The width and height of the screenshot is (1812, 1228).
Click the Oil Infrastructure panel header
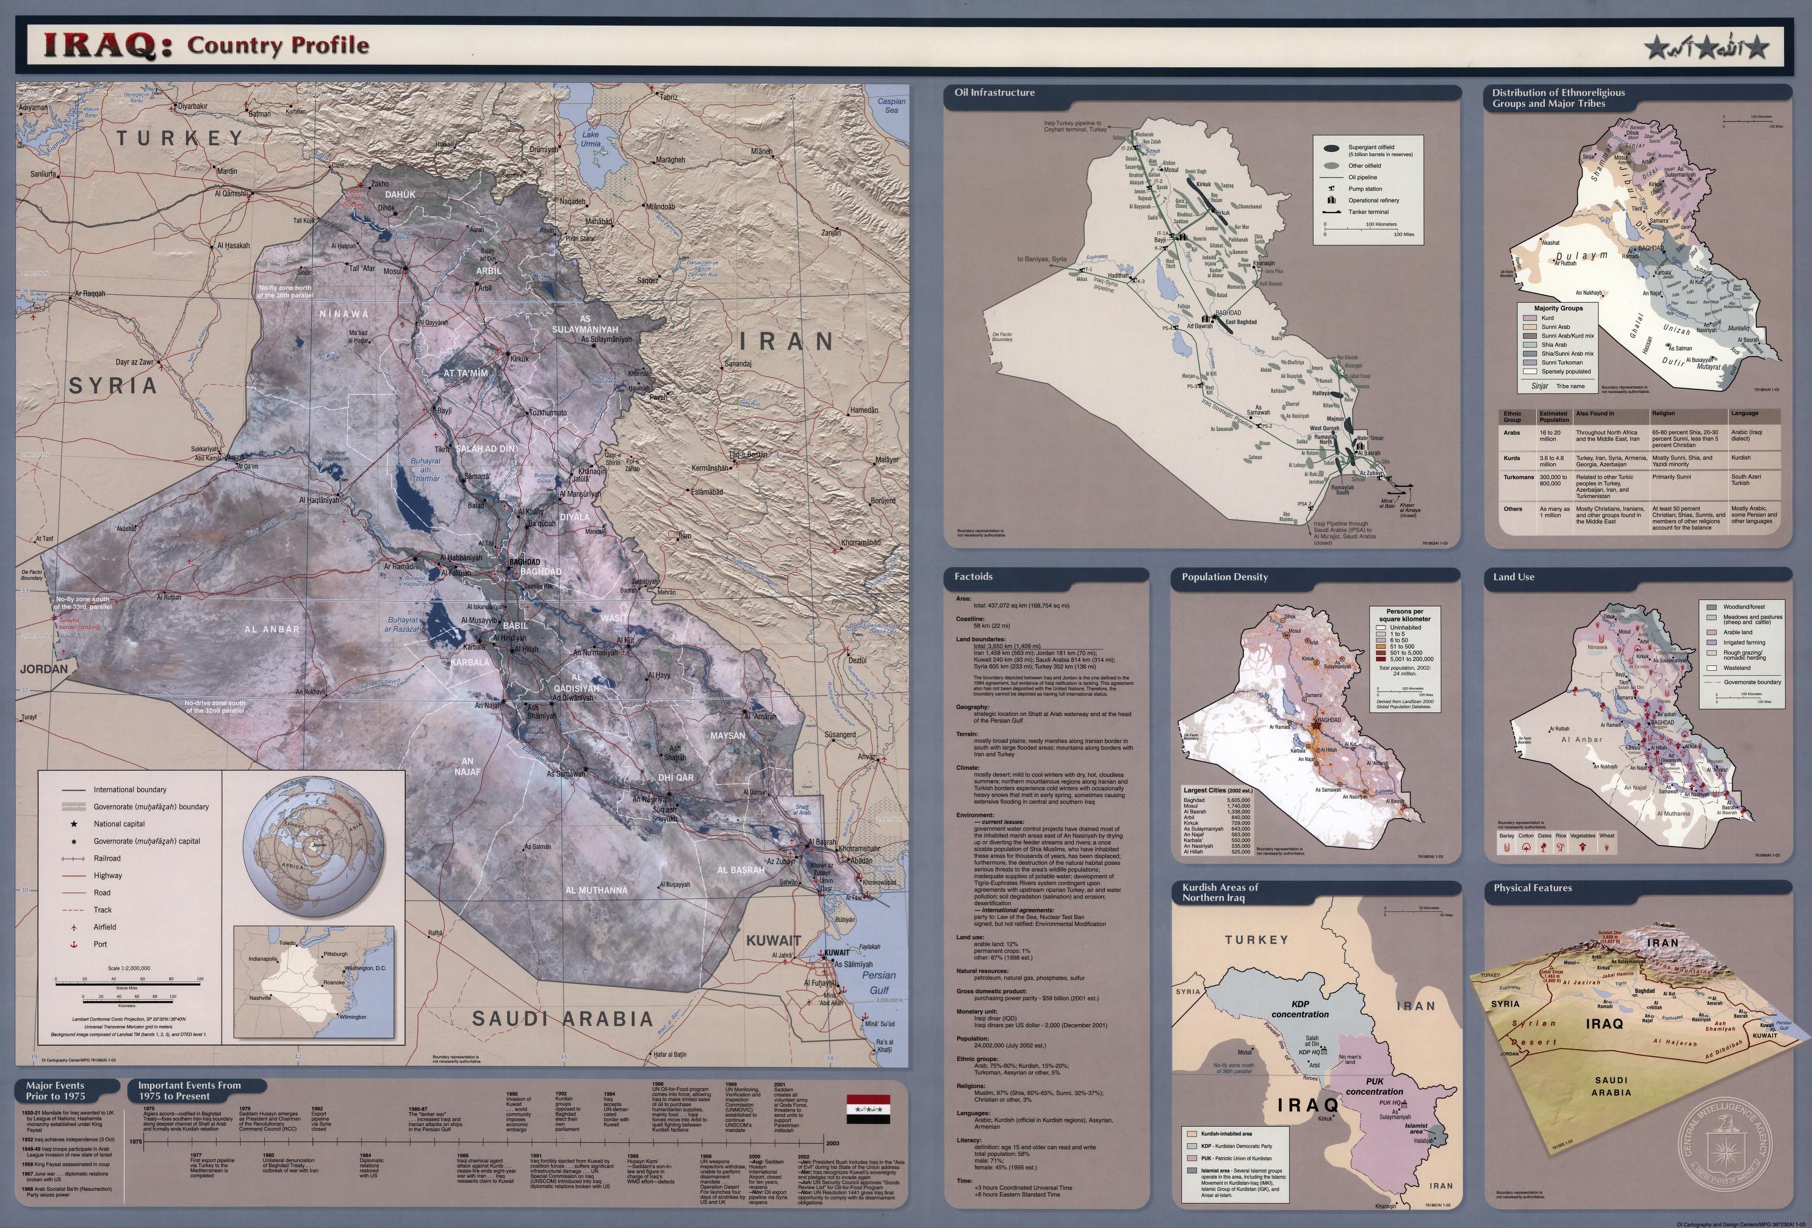pos(994,93)
